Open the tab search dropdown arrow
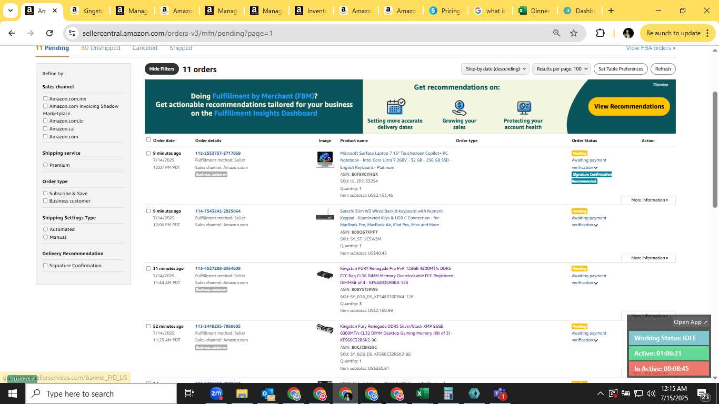Image resolution: width=719 pixels, height=404 pixels. point(11,11)
